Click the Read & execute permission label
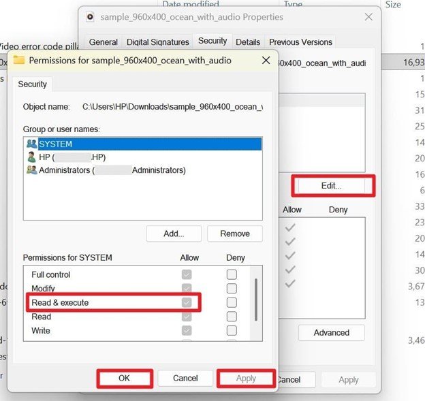This screenshot has width=425, height=401. pos(60,302)
